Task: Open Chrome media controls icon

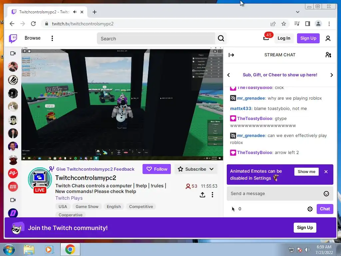Action: pos(297,24)
